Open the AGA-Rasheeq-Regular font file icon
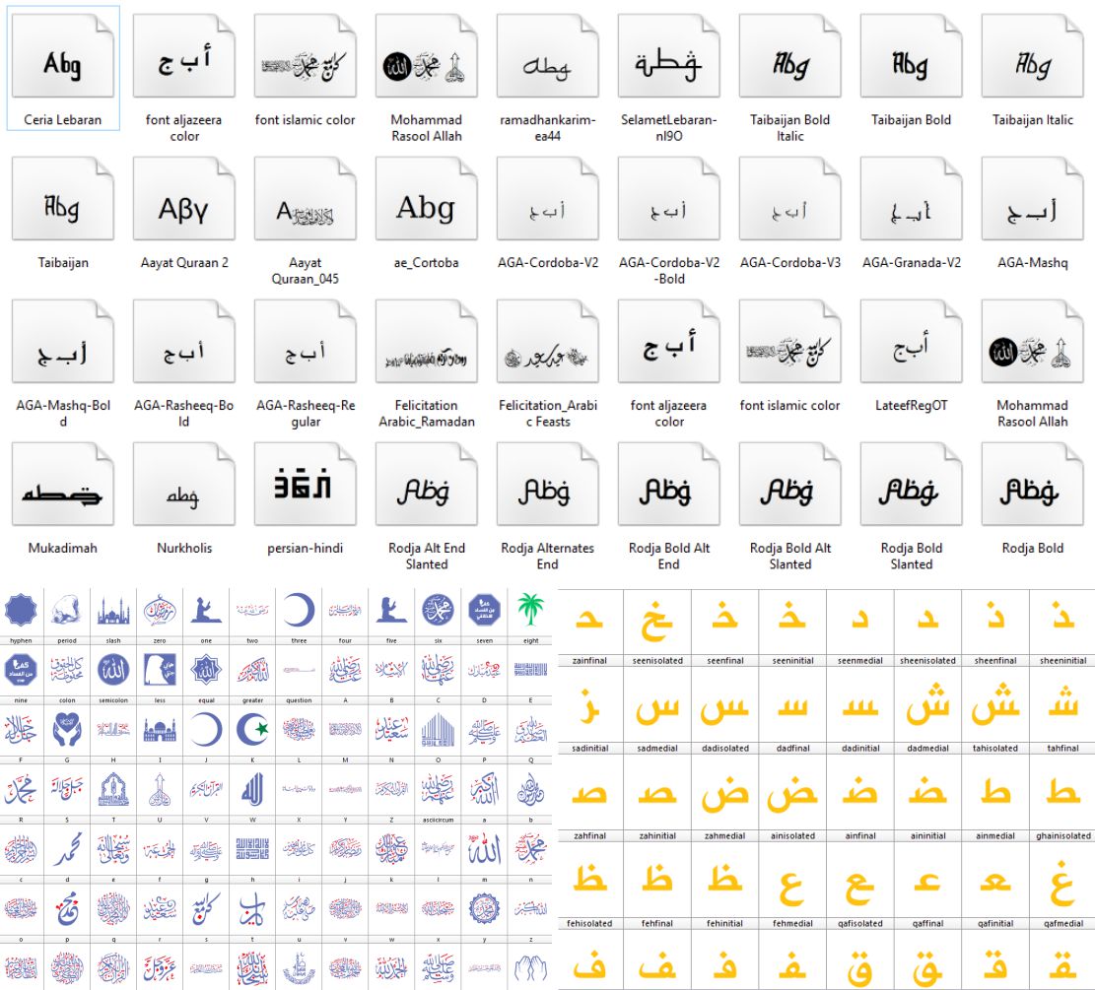This screenshot has height=990, width=1095. click(306, 342)
